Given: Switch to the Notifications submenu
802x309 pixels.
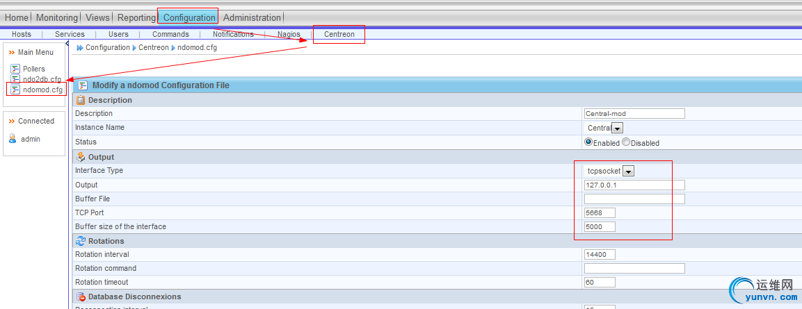Looking at the screenshot, I should point(233,34).
